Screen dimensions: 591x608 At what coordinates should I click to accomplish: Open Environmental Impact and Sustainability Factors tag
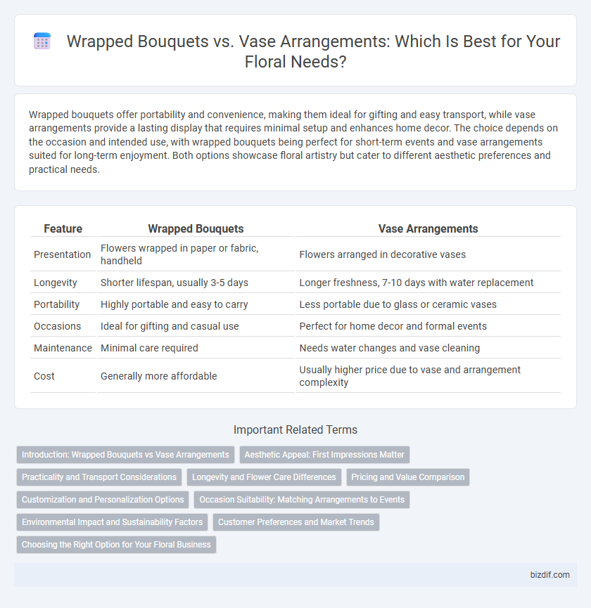[x=112, y=522]
